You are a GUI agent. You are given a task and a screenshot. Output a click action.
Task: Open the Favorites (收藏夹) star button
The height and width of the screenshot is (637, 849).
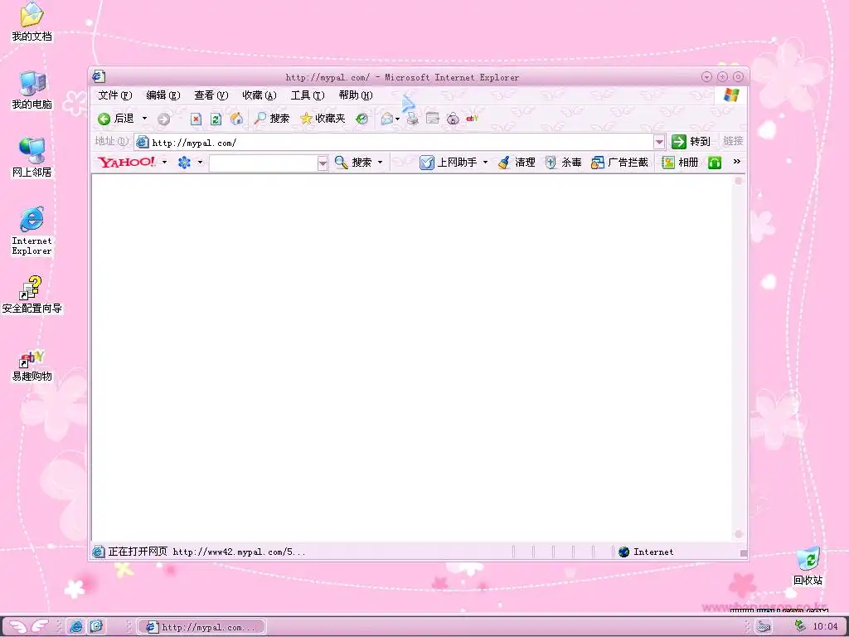coord(323,118)
